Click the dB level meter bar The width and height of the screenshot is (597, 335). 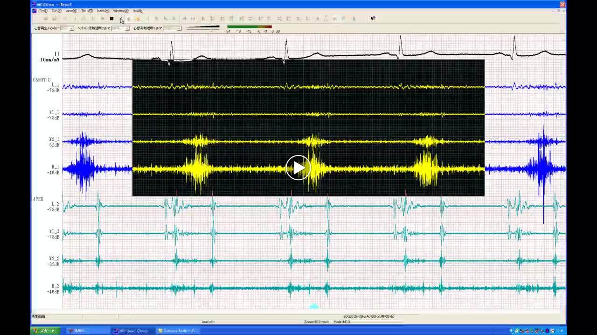tap(249, 27)
